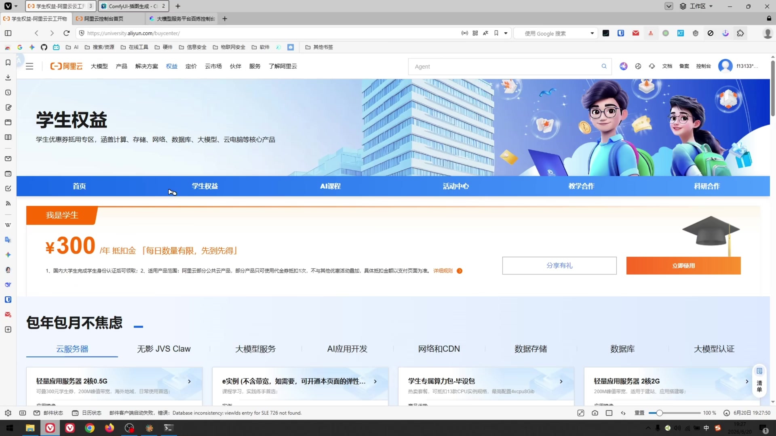776x436 pixels.
Task: Click the Google bookmark icon
Action: 19,47
